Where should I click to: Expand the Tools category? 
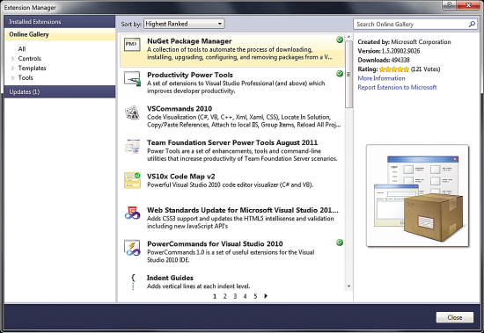pyautogui.click(x=12, y=77)
